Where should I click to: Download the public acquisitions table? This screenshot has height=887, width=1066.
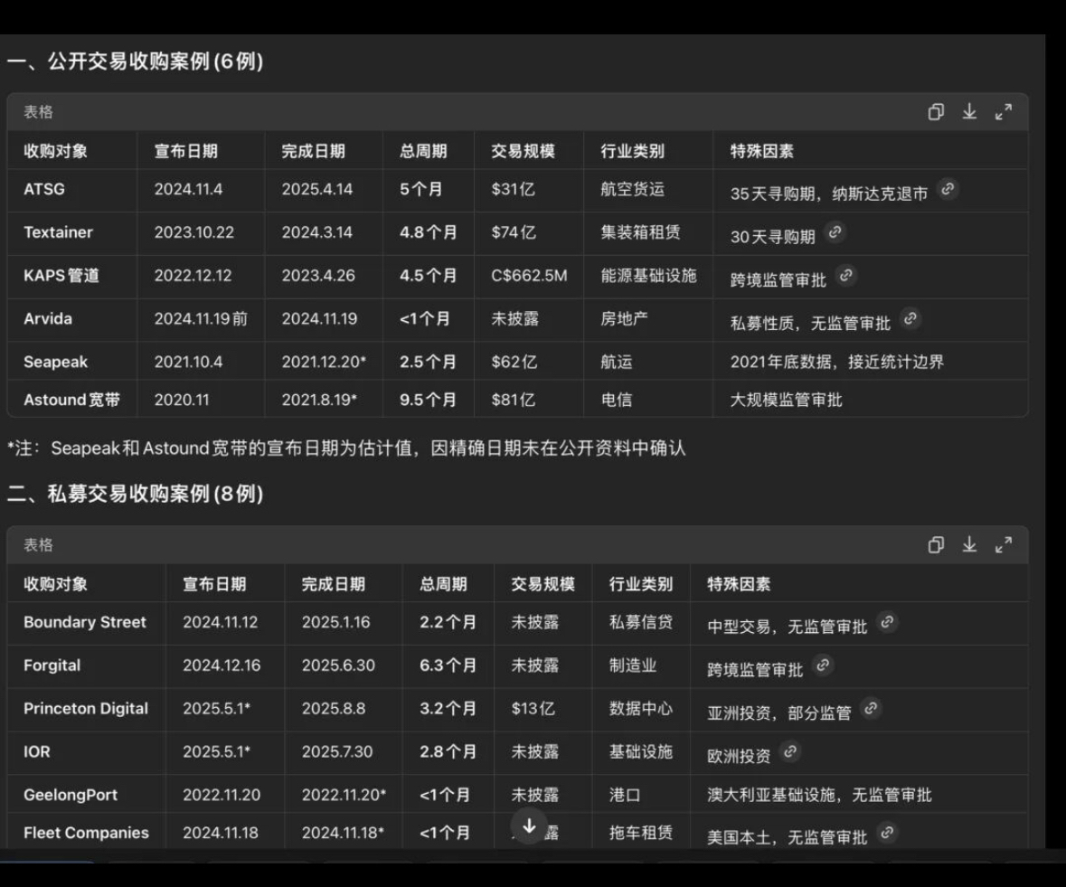coord(969,112)
